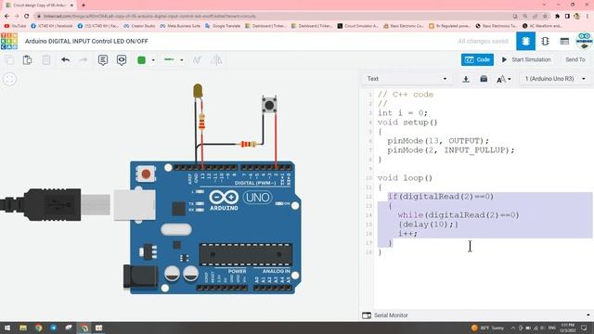Switch to Schematic view icon
Image resolution: width=594 pixels, height=334 pixels.
click(x=545, y=41)
